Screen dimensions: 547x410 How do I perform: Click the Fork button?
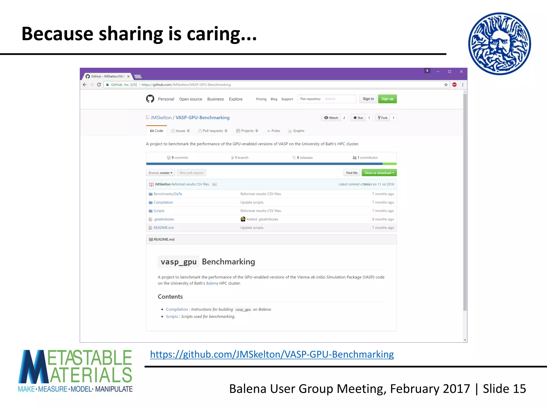click(x=382, y=118)
